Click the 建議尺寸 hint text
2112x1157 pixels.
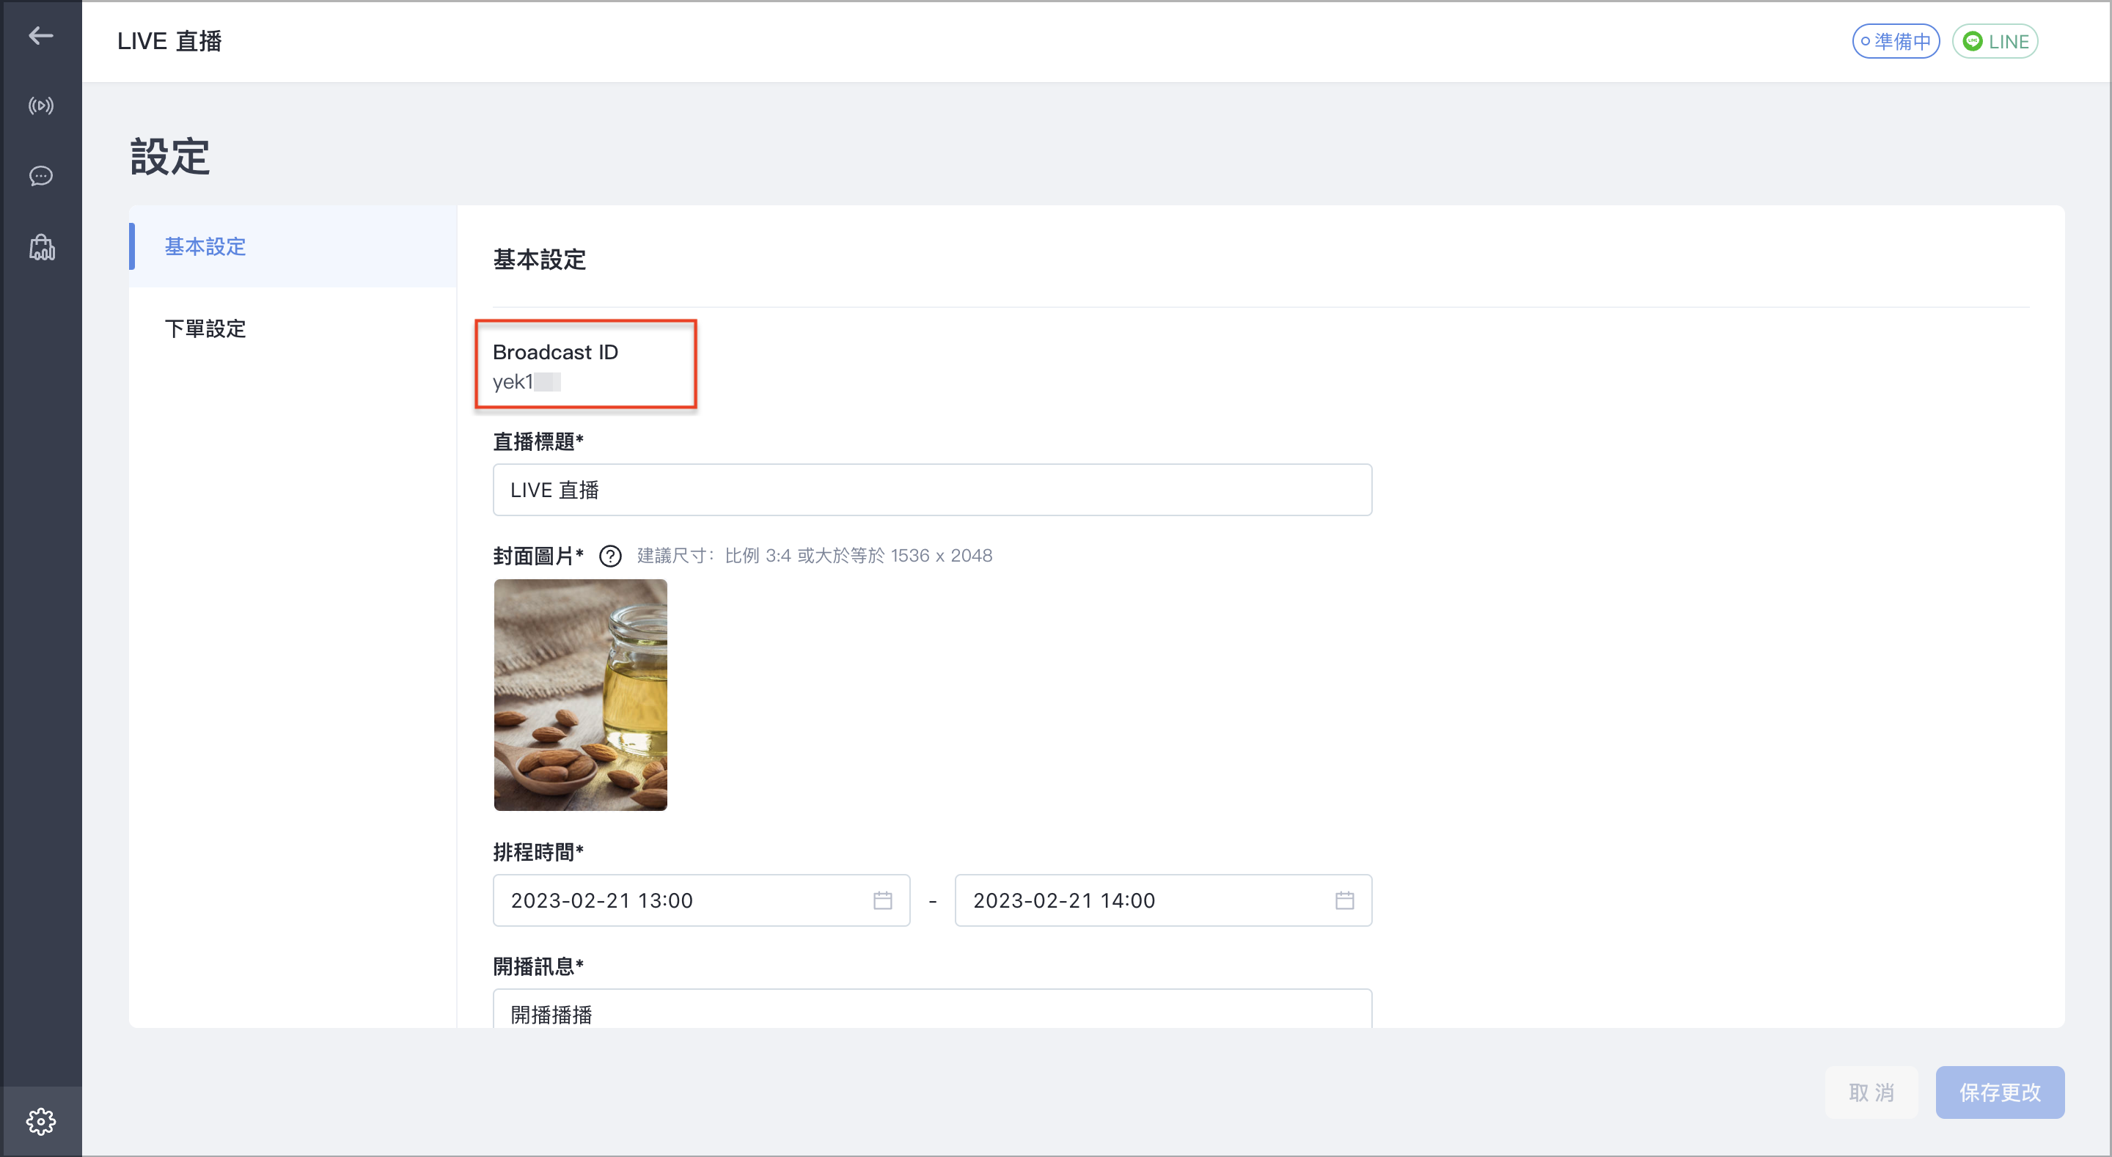point(814,555)
